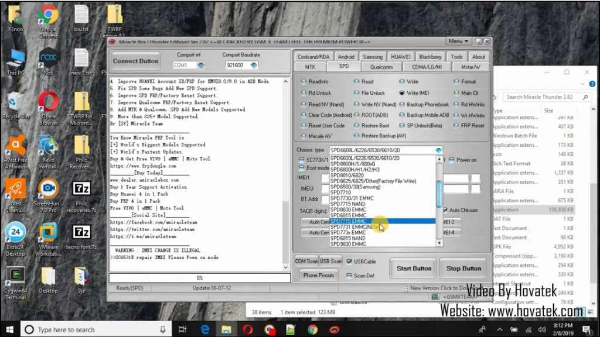The height and width of the screenshot is (337, 600).
Task: Switch to the CDMA/LG/MI tab
Action: pos(427,67)
